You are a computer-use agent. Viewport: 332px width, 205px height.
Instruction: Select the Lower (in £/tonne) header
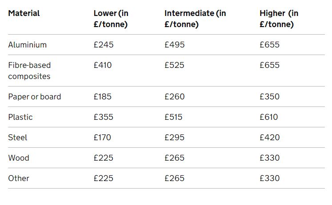111,19
